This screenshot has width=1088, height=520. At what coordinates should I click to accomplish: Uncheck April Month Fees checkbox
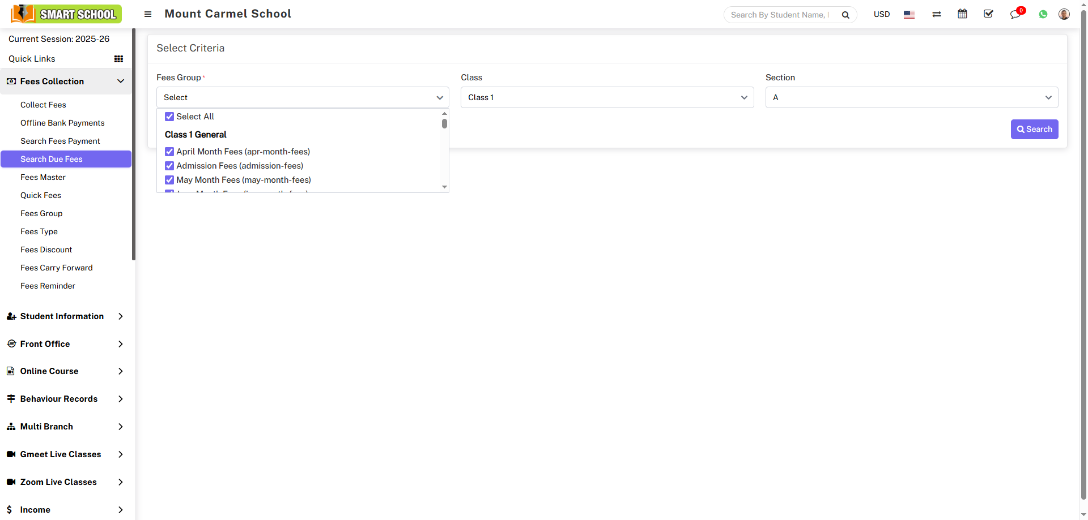click(169, 152)
